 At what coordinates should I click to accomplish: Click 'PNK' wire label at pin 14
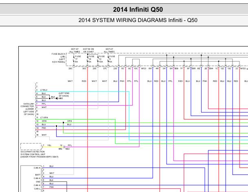pyautogui.click(x=44, y=128)
